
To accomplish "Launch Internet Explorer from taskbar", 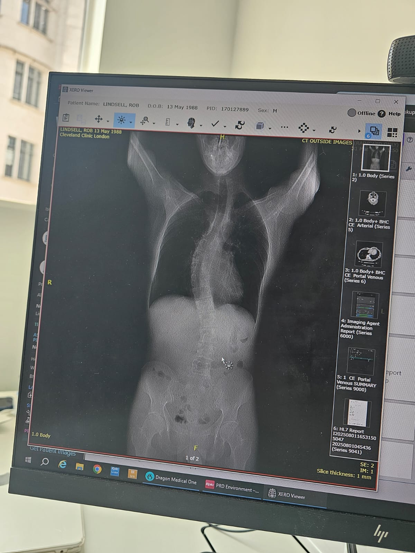I will pyautogui.click(x=62, y=464).
